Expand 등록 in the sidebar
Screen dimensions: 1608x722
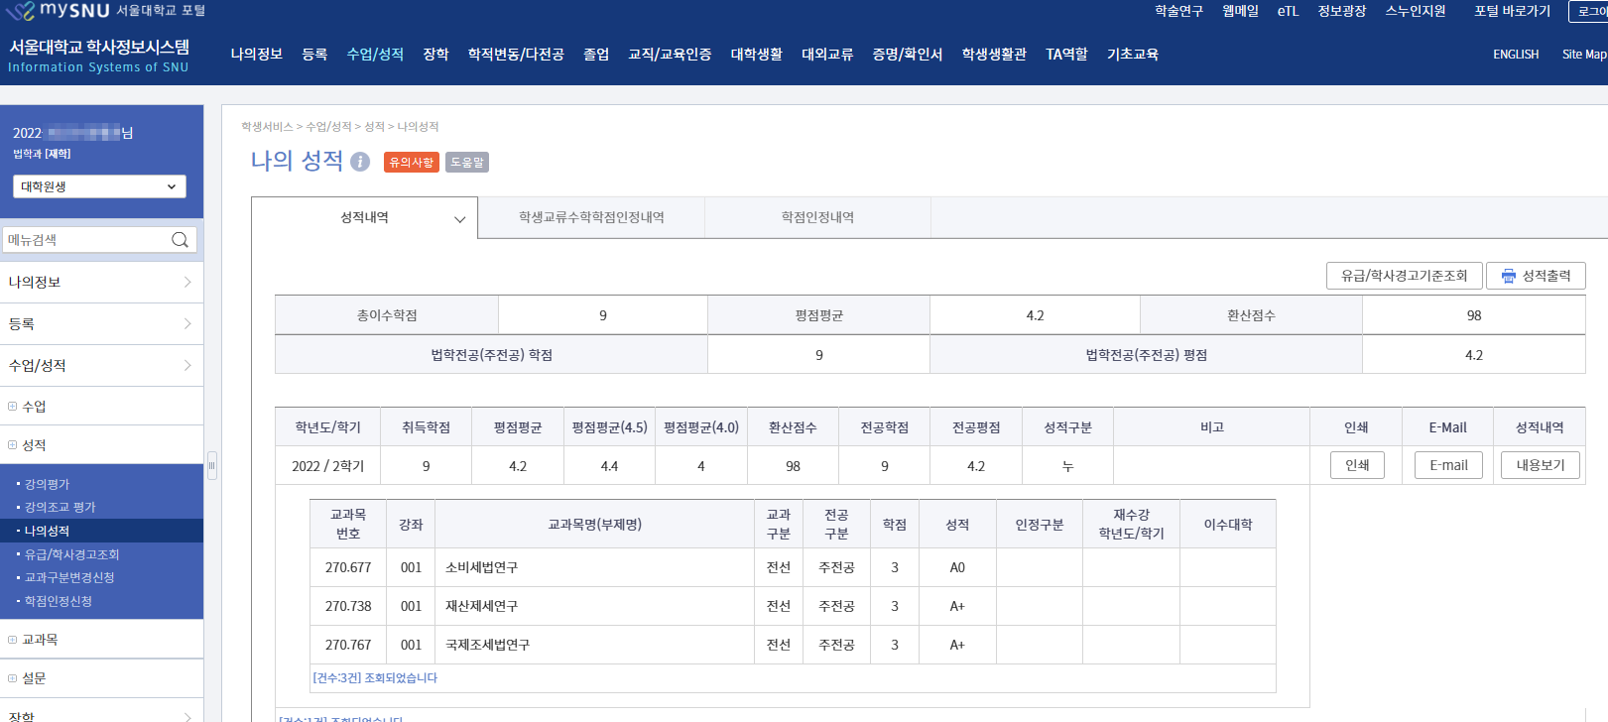tap(101, 324)
